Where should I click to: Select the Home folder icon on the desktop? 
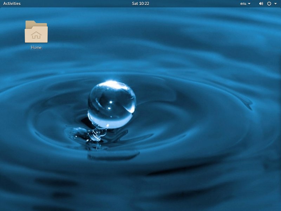36,32
